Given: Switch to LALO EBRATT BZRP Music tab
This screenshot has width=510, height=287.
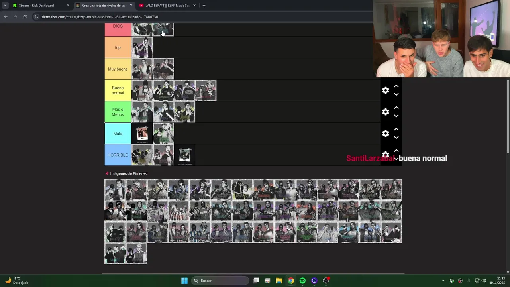Looking at the screenshot, I should [168, 6].
